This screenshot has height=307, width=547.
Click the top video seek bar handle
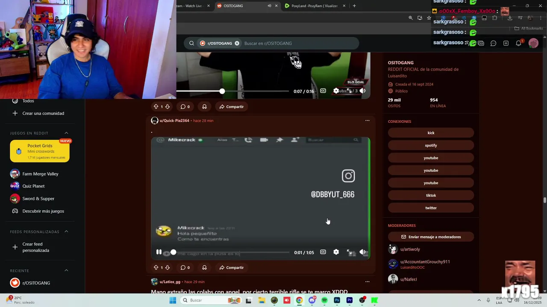[222, 91]
